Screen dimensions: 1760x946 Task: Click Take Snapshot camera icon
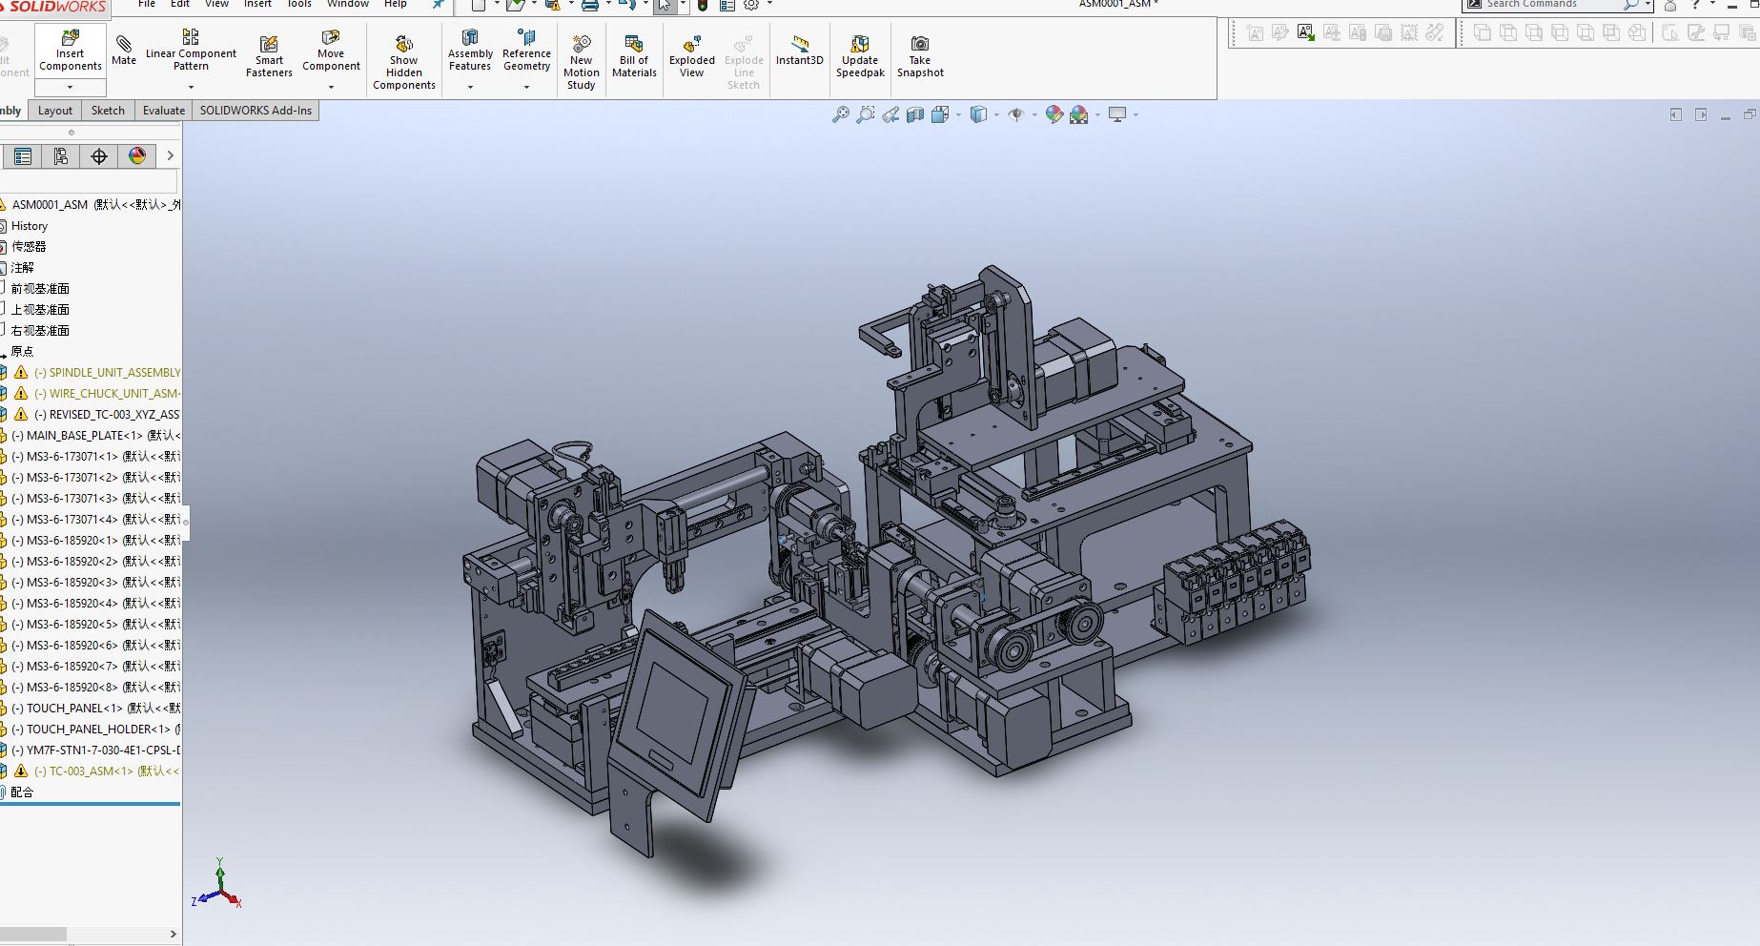point(920,44)
